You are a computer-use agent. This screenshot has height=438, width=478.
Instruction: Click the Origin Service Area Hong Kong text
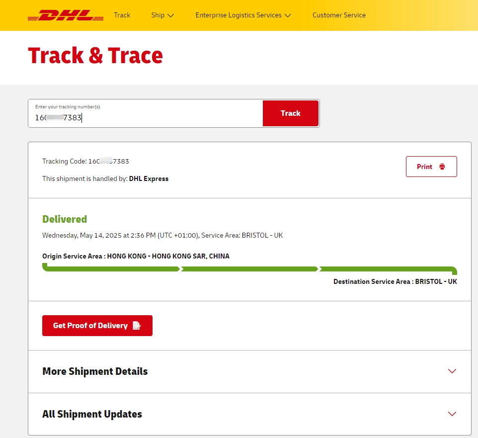pos(136,256)
